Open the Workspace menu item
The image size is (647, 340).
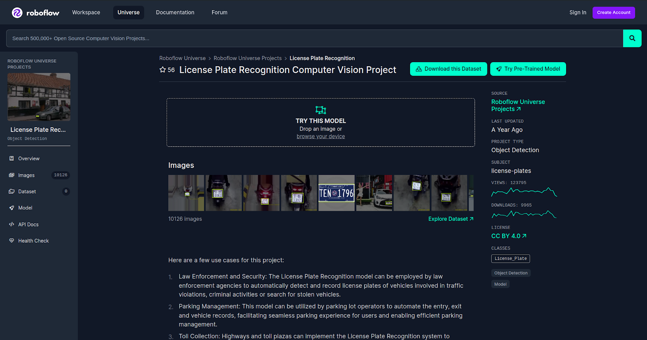(x=86, y=13)
